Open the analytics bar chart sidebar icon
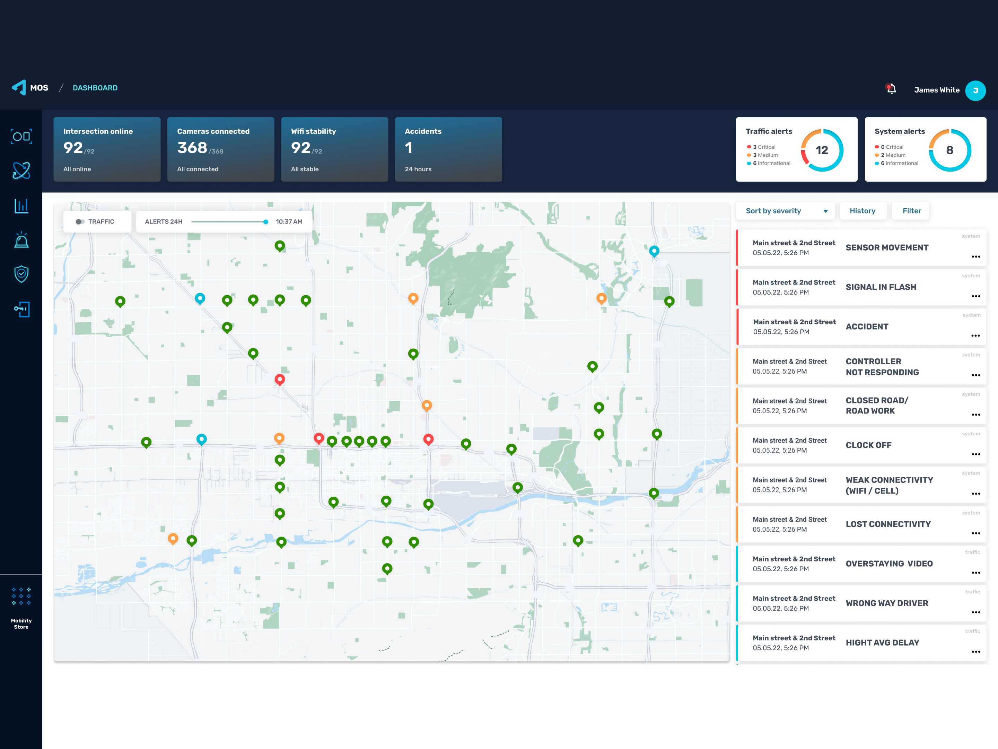Viewport: 998px width, 749px height. (21, 206)
